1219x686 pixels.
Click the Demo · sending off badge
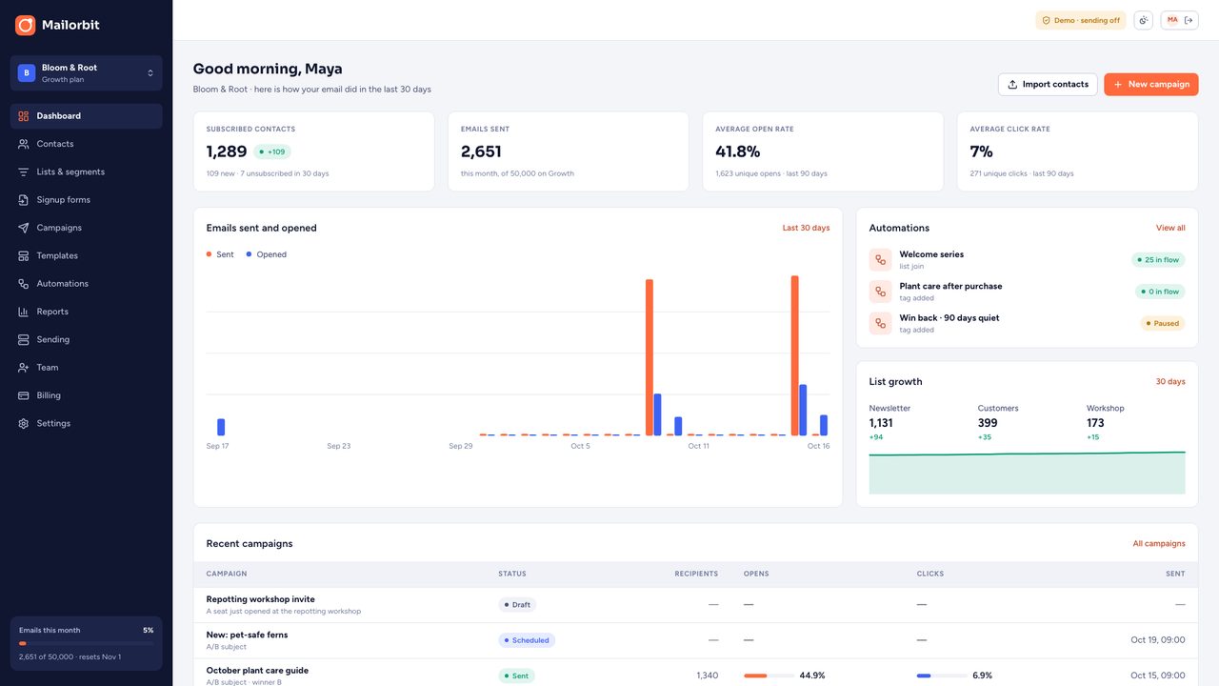click(1081, 20)
